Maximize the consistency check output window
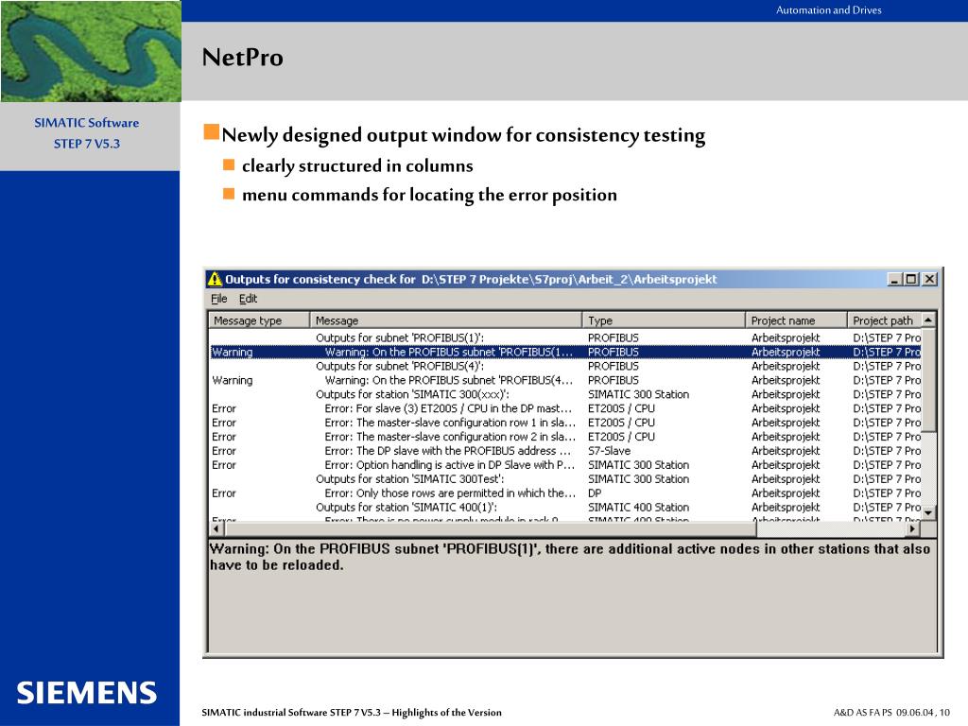This screenshot has width=968, height=726. [x=910, y=279]
